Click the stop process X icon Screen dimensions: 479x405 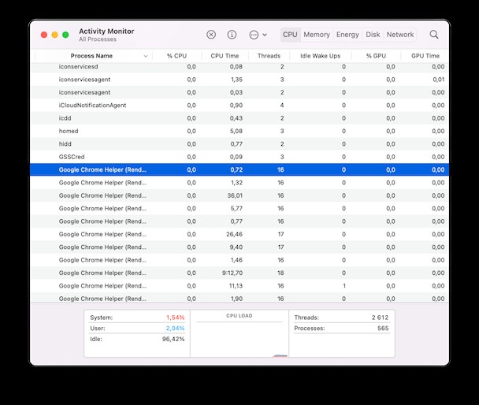tap(211, 35)
